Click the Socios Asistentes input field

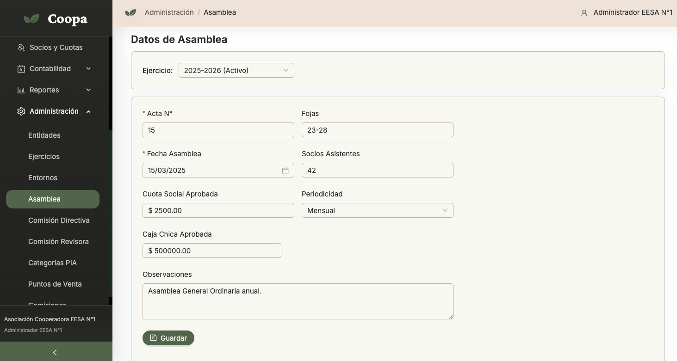pyautogui.click(x=378, y=170)
